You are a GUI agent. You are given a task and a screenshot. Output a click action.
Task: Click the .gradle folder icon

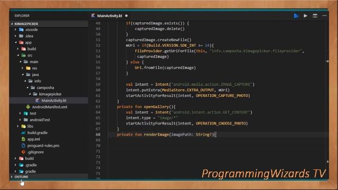point(21,165)
